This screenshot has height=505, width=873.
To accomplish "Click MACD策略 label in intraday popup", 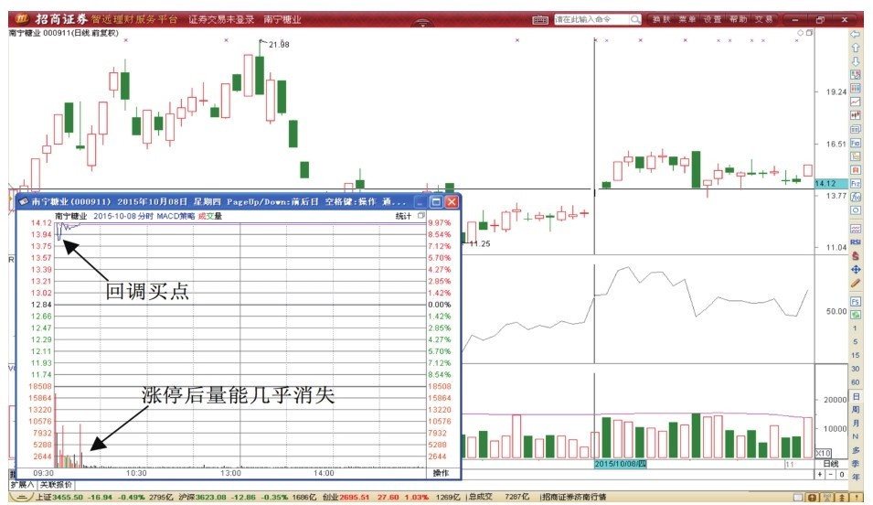I will (176, 216).
